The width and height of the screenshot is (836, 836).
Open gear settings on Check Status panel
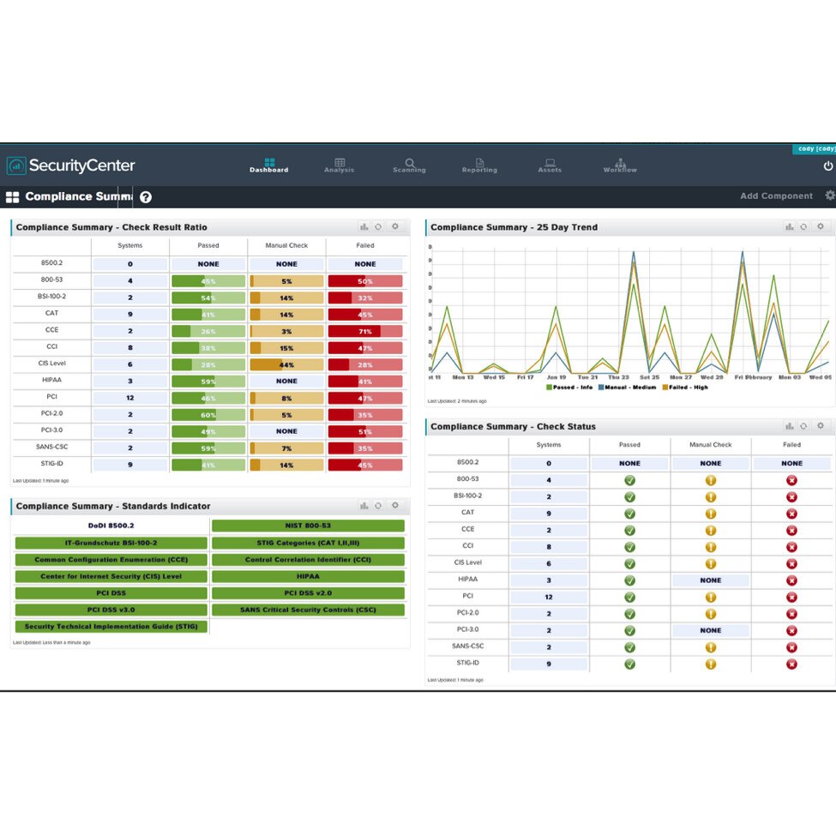point(821,426)
